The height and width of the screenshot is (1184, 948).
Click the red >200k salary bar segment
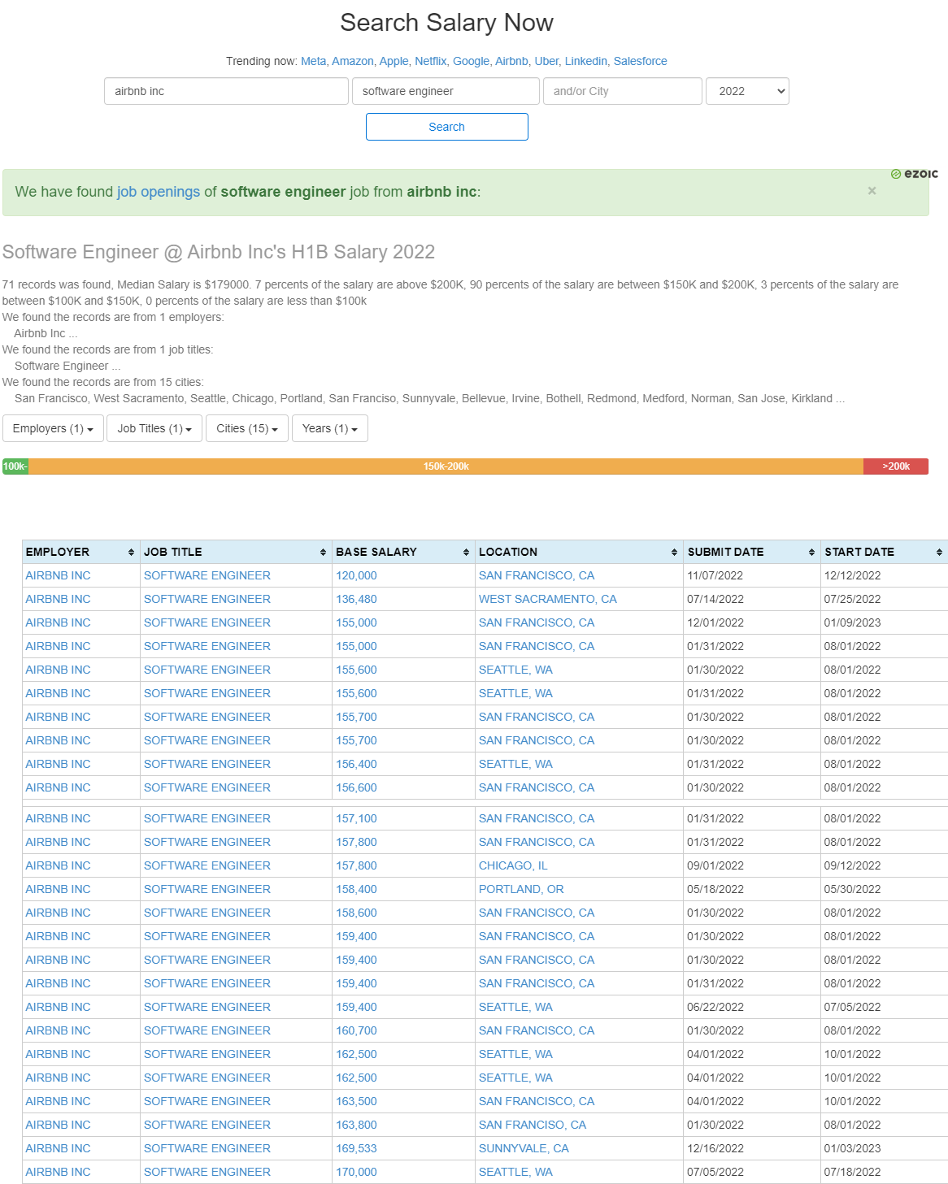pyautogui.click(x=896, y=466)
